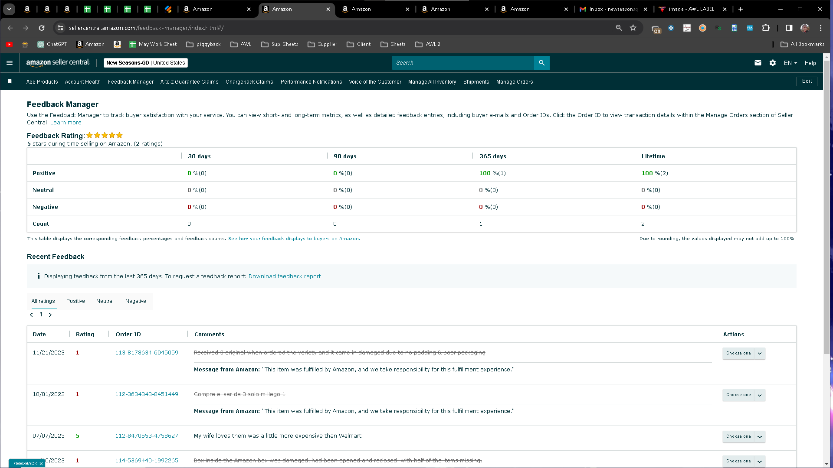This screenshot has height=468, width=833.
Task: Open browser zoom magnifier icon
Action: pyautogui.click(x=619, y=28)
